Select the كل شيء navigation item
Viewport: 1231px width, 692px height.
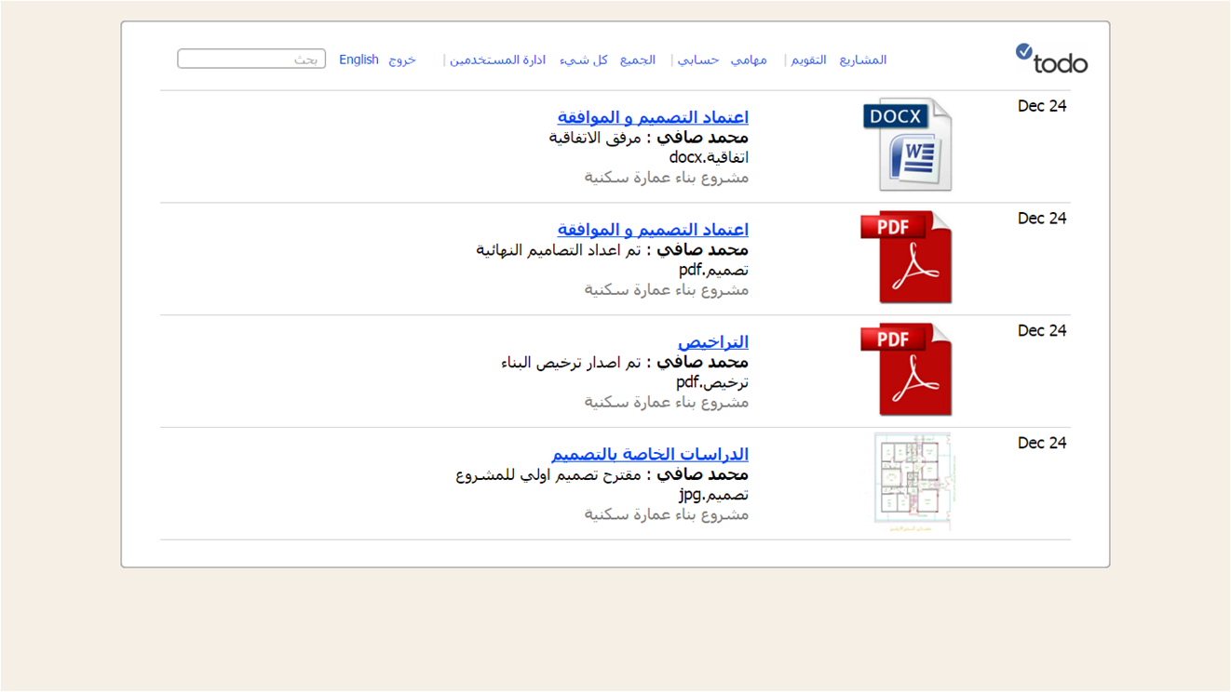tap(584, 60)
